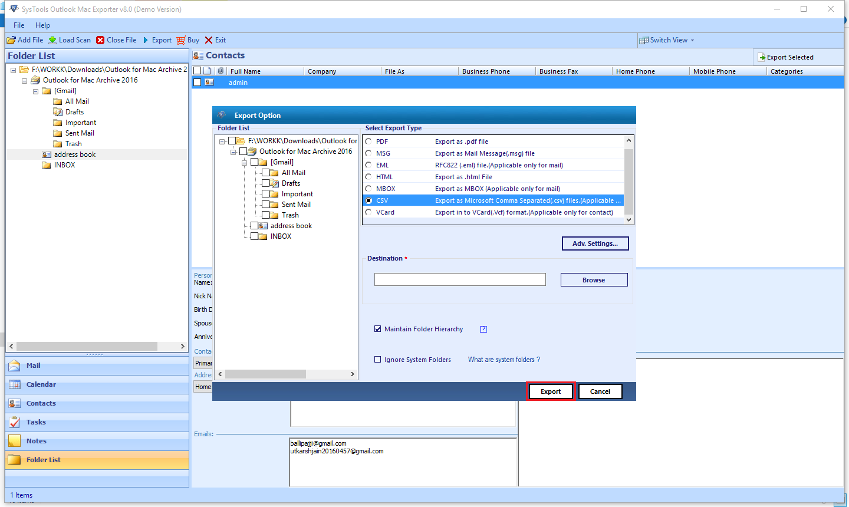Click the Browse button
849x507 pixels.
(x=594, y=280)
